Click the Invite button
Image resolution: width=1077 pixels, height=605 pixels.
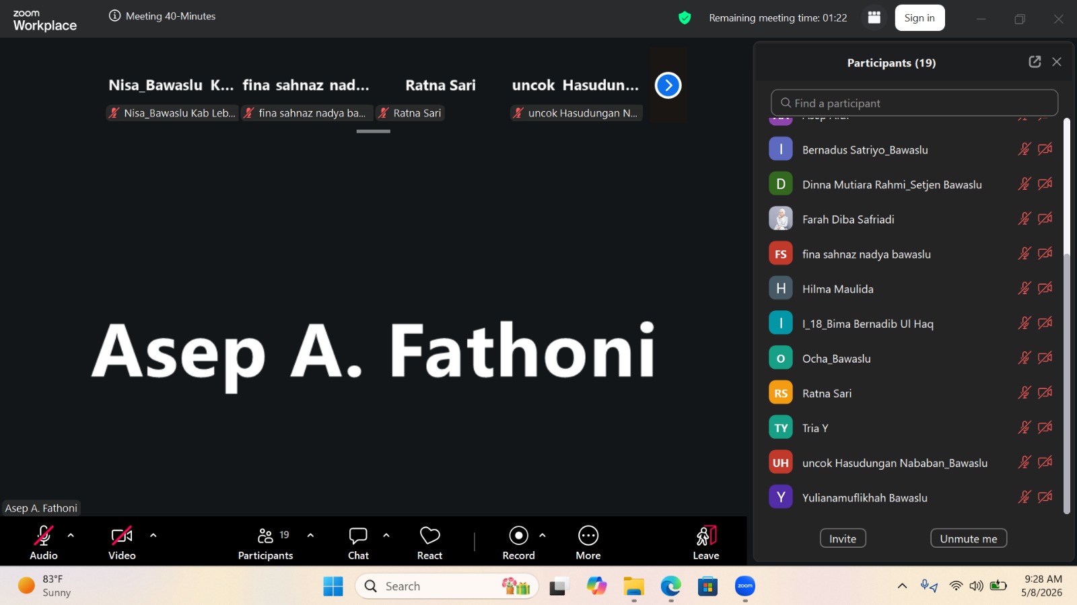click(x=843, y=538)
